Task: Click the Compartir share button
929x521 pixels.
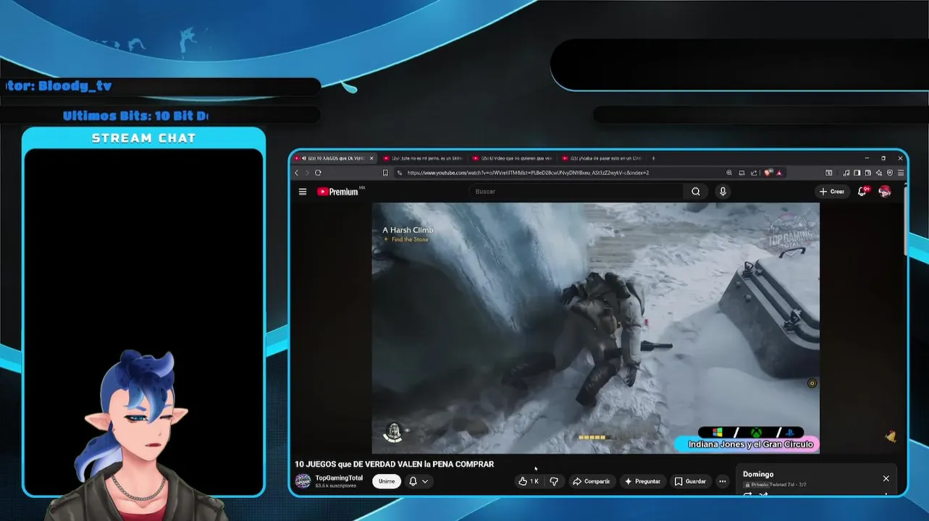Action: pos(592,481)
